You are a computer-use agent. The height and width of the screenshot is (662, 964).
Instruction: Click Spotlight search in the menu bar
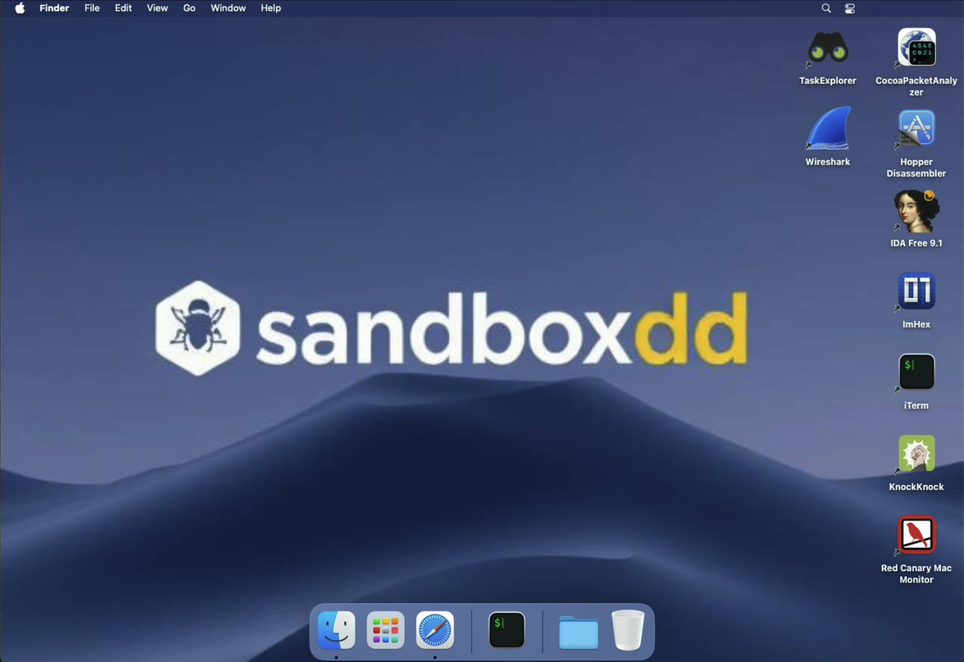click(826, 8)
